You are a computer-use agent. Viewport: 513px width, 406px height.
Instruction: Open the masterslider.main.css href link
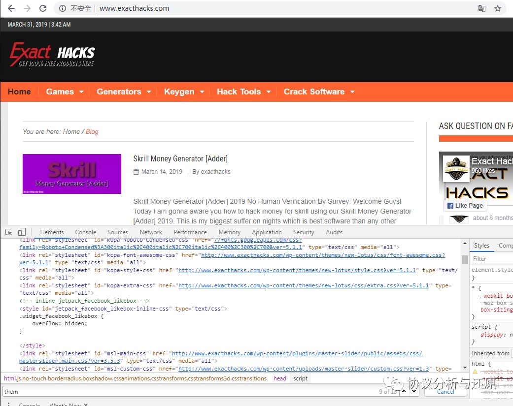coord(297,353)
